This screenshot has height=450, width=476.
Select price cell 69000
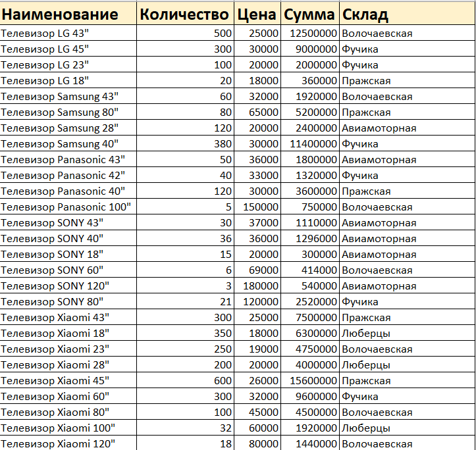257,270
